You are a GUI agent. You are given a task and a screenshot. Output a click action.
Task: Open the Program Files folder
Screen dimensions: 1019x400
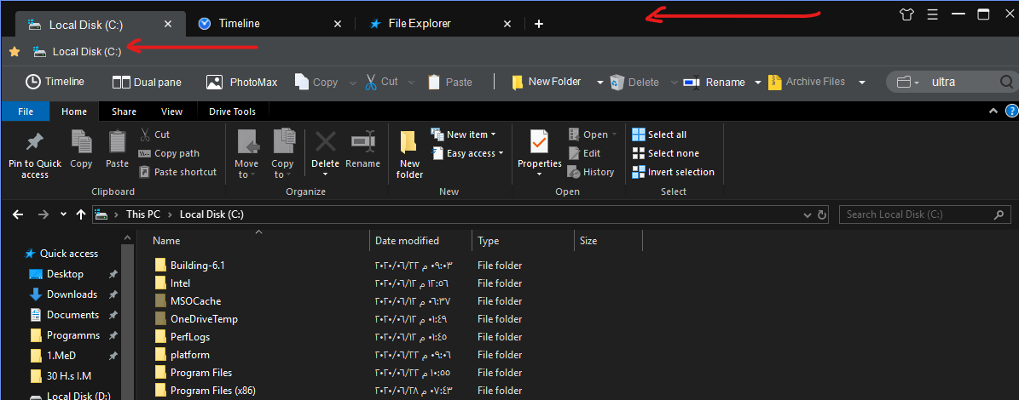point(200,373)
